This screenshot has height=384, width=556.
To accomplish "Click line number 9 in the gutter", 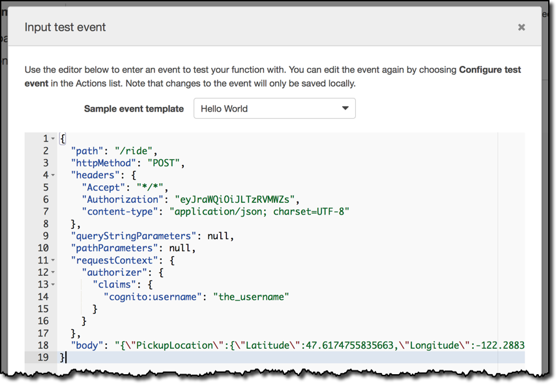I will pos(46,236).
